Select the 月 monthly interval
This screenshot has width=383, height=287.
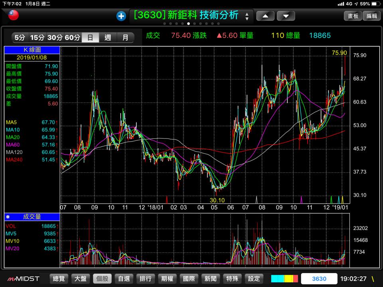coord(125,37)
